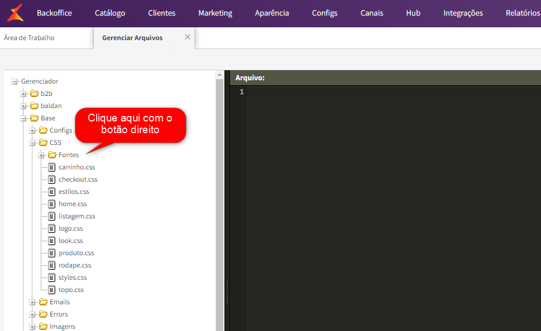The image size is (541, 331).
Task: Expand the Fontes folder
Action: click(x=41, y=155)
